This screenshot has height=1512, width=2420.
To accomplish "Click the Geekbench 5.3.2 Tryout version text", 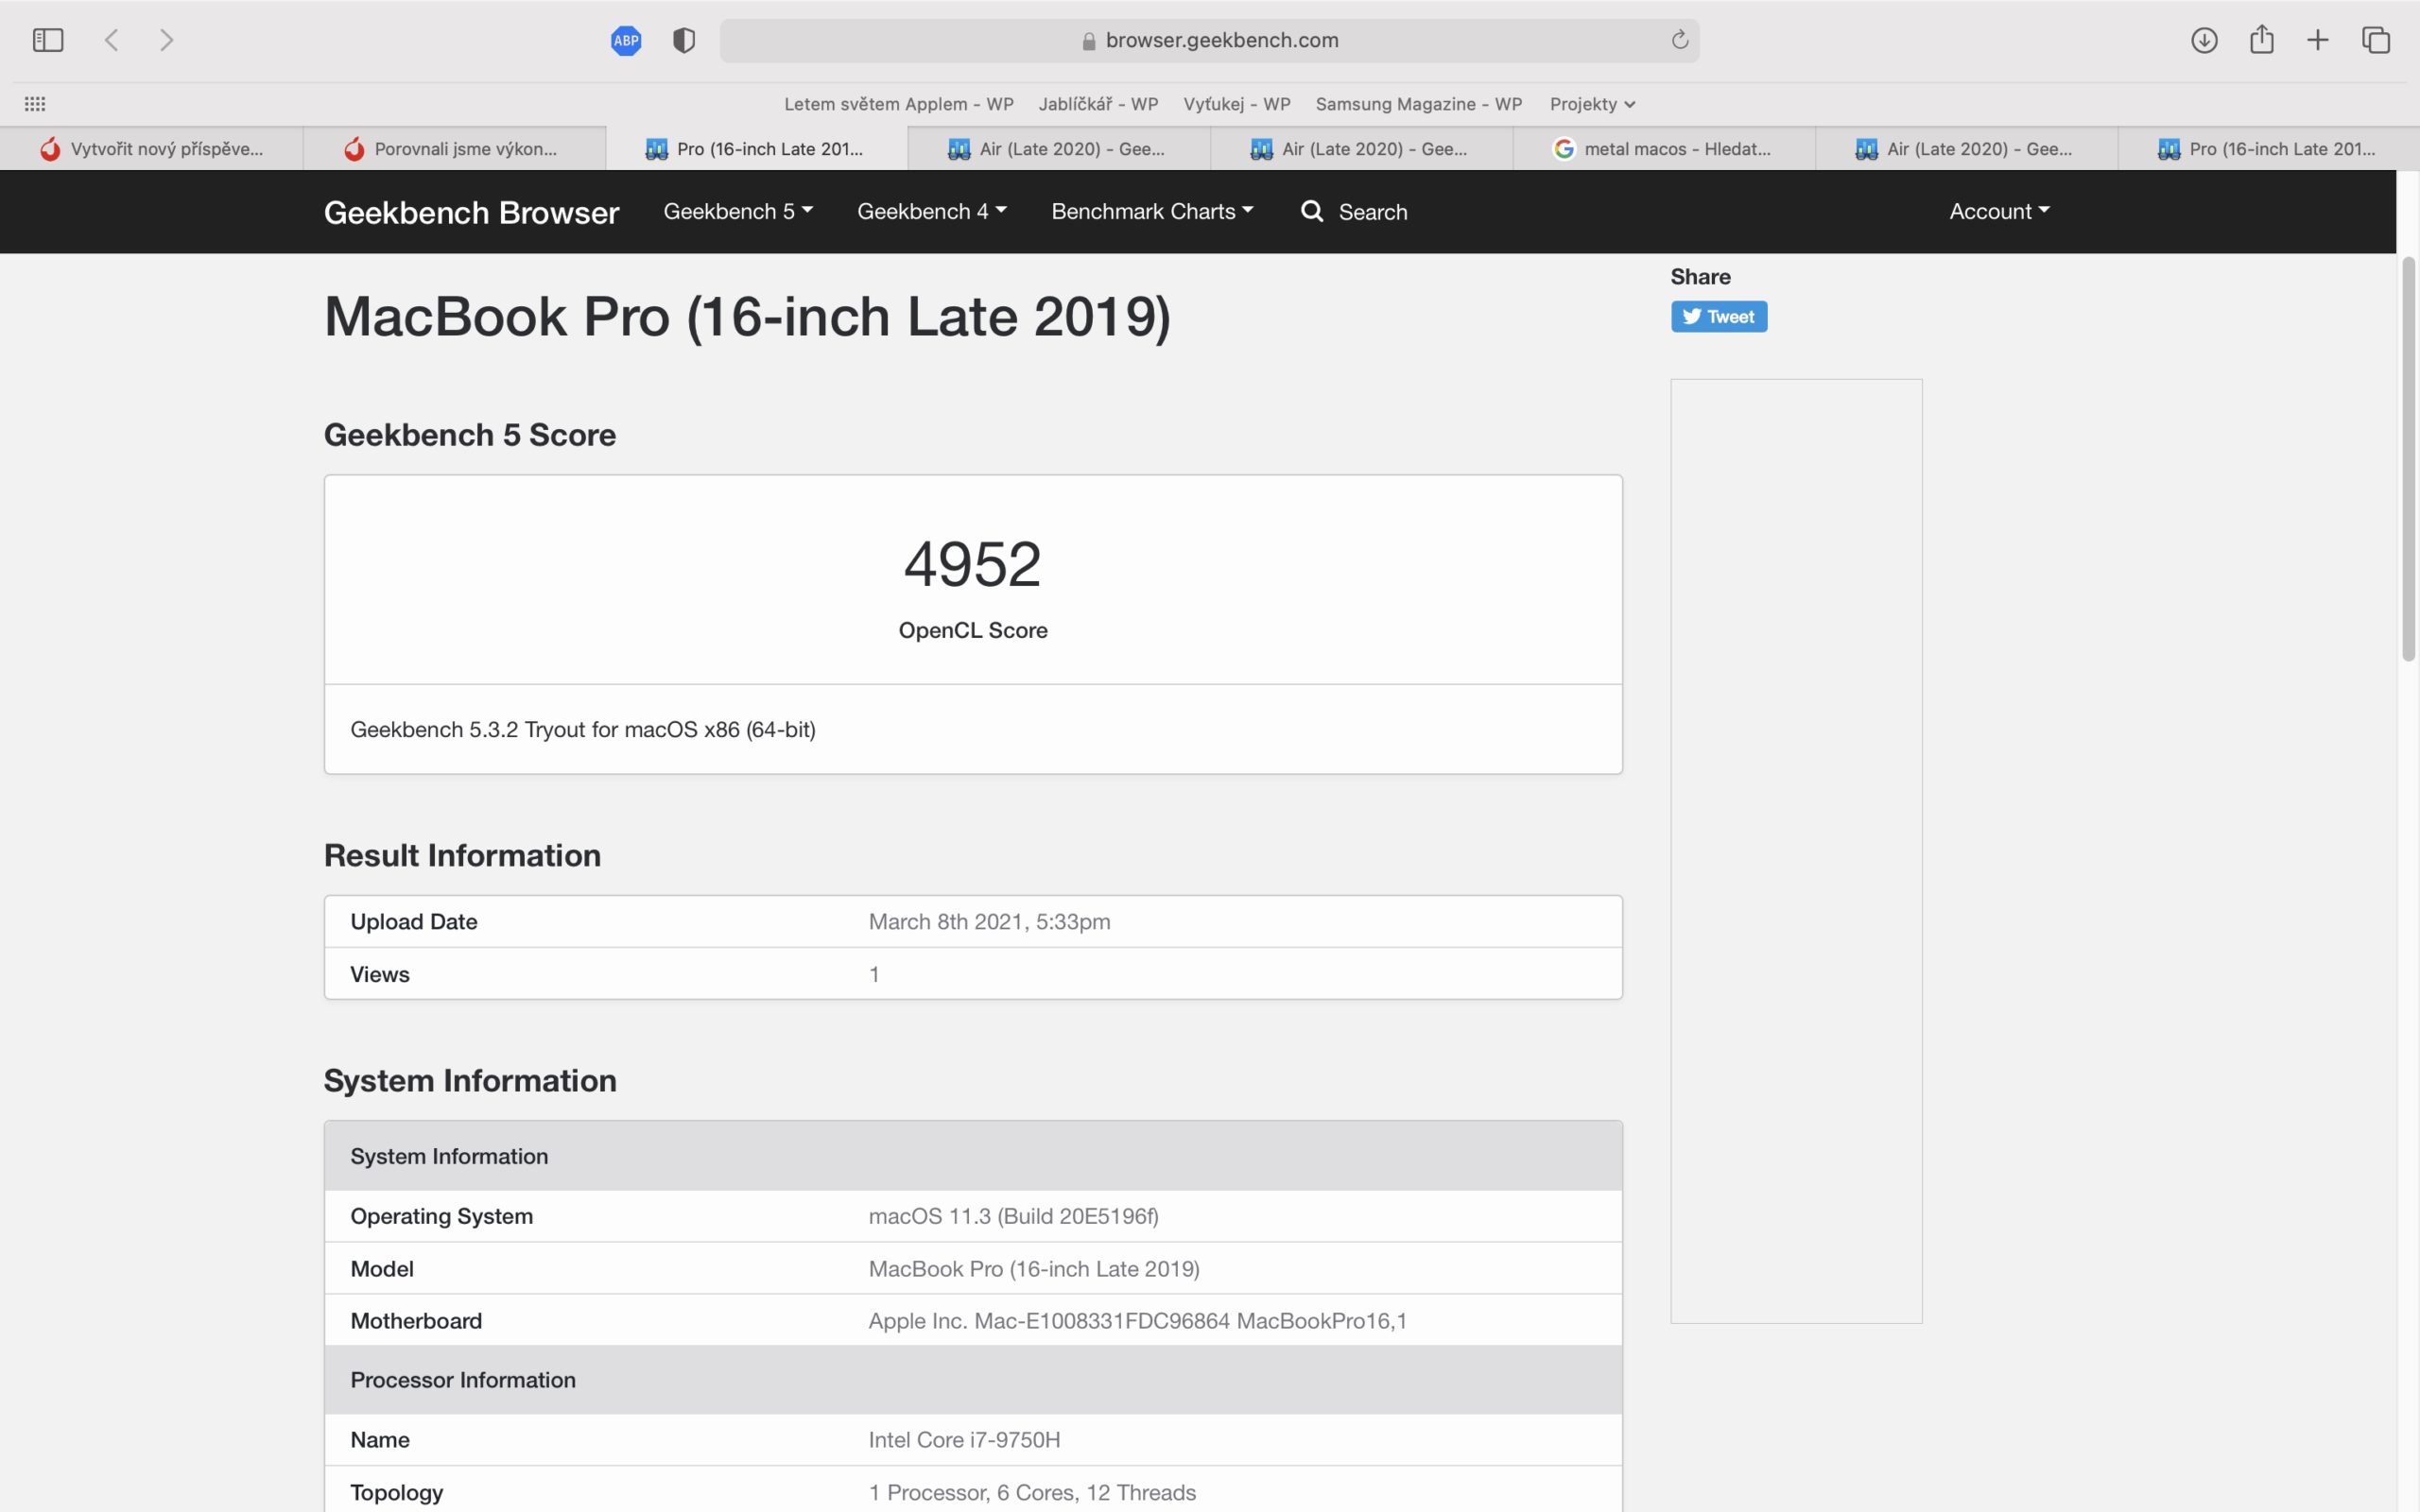I will coord(583,729).
